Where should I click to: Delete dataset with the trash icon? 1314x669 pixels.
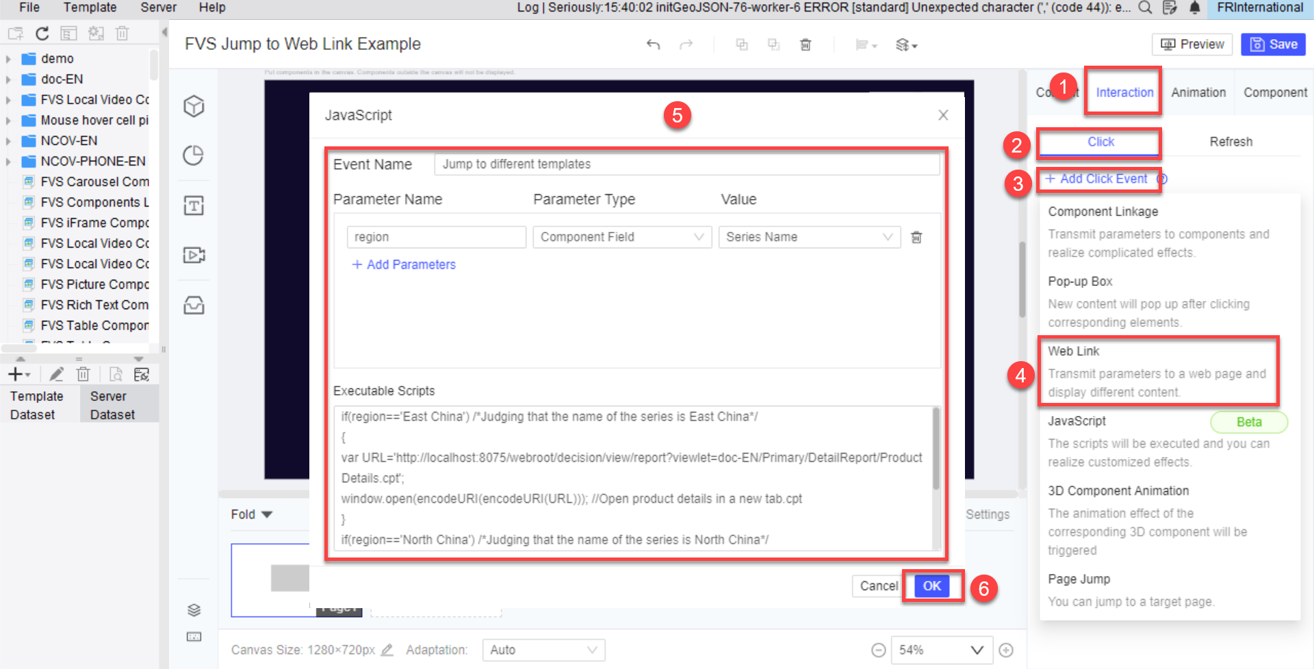[83, 374]
